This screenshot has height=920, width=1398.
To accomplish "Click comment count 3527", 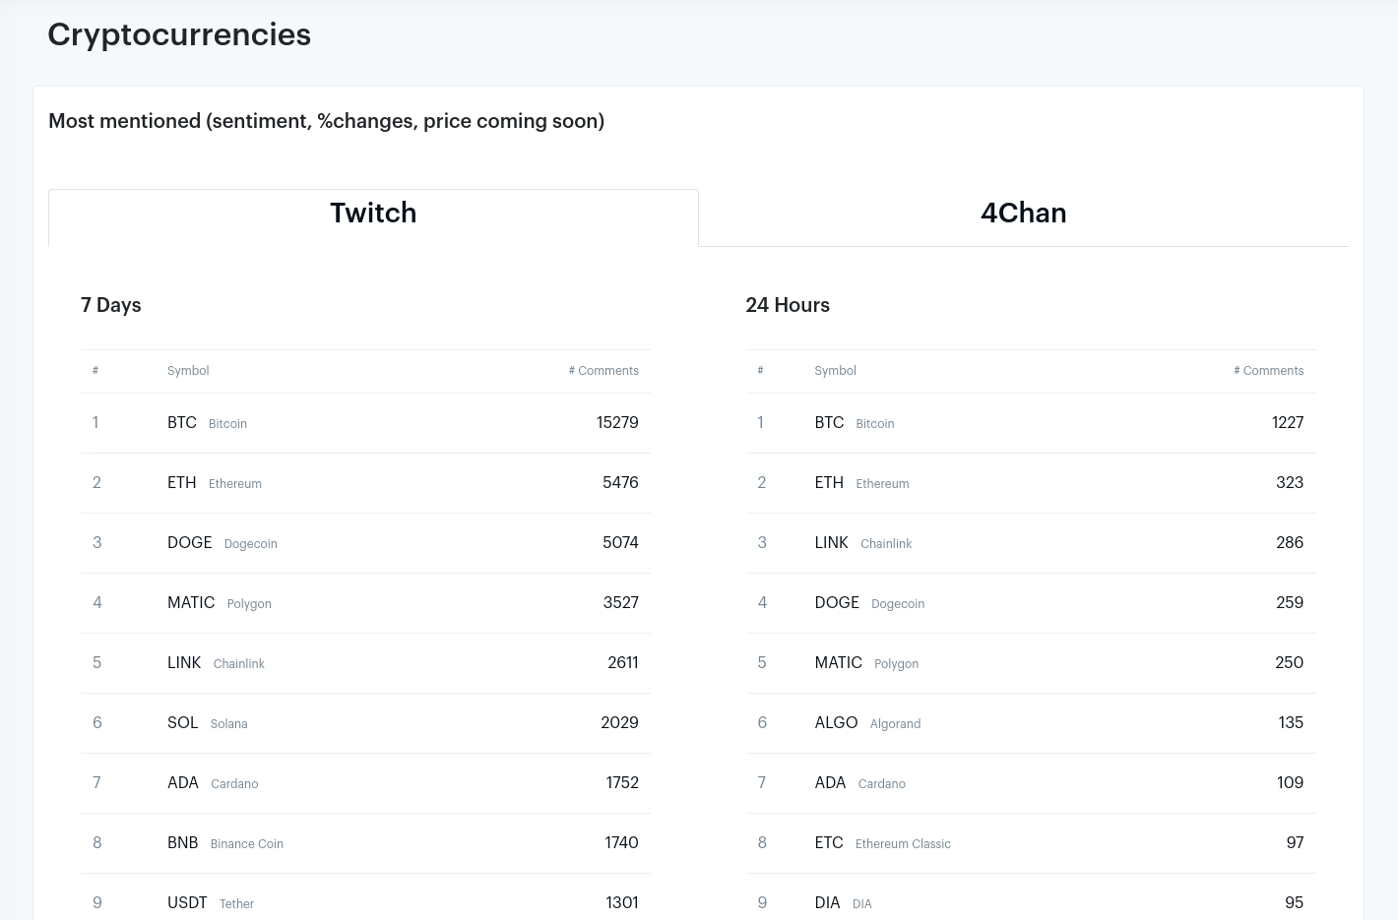I will coord(621,603).
